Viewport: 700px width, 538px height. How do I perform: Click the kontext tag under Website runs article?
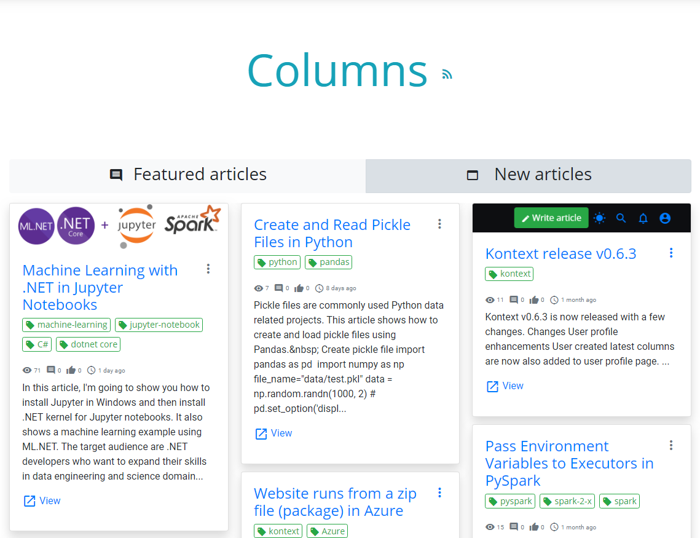click(278, 531)
